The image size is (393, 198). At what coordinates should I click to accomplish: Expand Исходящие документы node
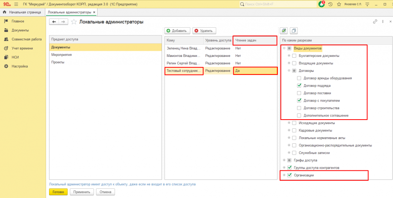pos(289,123)
